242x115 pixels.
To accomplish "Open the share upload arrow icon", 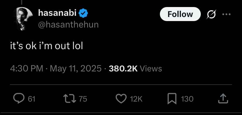I will tap(223, 98).
